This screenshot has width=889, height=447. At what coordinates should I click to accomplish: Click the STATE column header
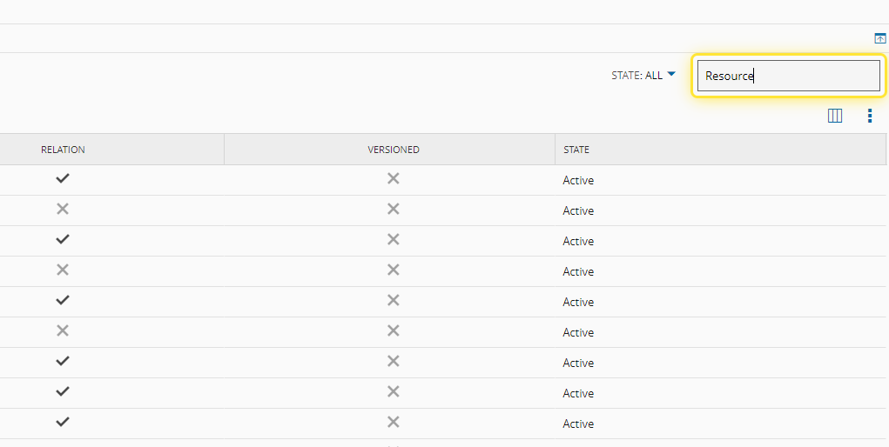[576, 150]
